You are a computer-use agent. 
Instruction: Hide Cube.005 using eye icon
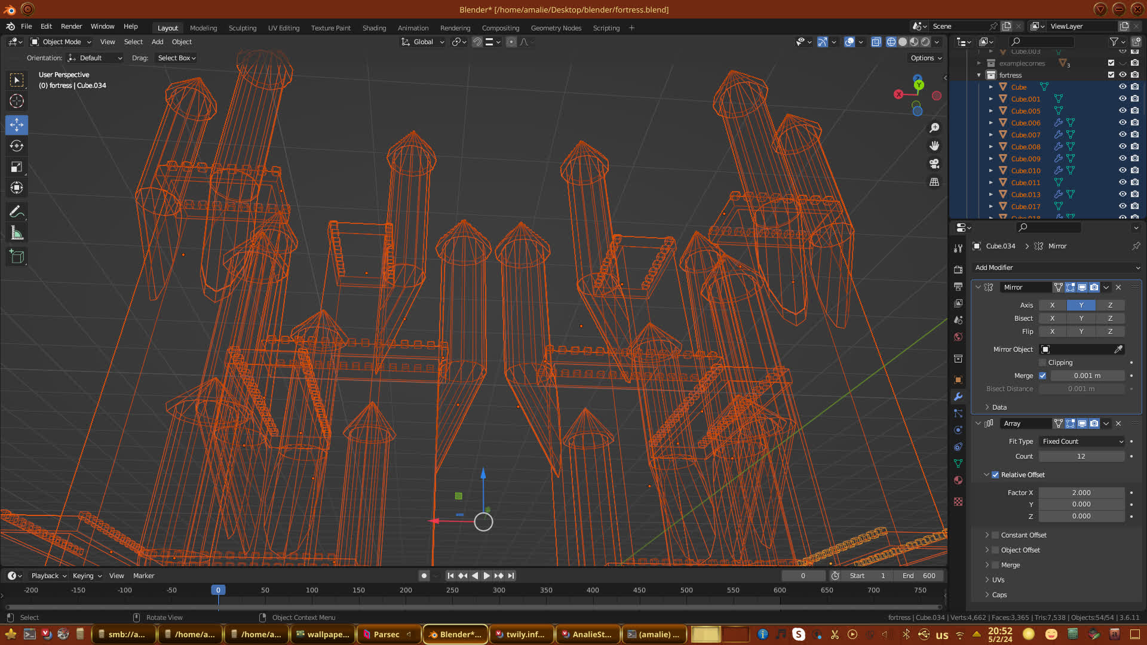(1123, 110)
